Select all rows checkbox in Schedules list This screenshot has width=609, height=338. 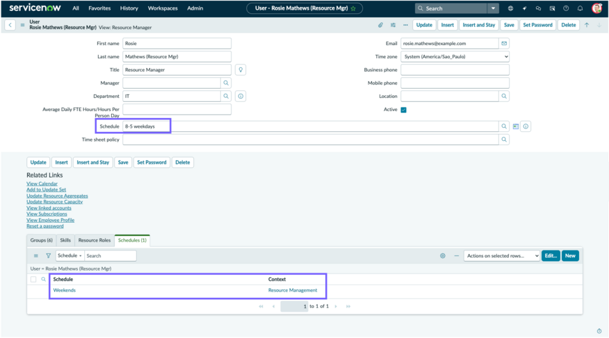tap(33, 280)
